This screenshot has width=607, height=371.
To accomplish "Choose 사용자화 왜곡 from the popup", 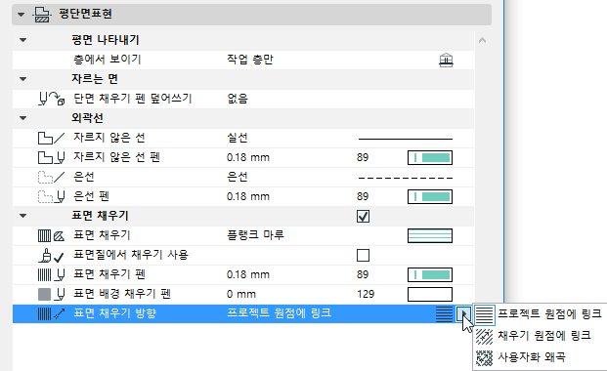I will pos(539,357).
